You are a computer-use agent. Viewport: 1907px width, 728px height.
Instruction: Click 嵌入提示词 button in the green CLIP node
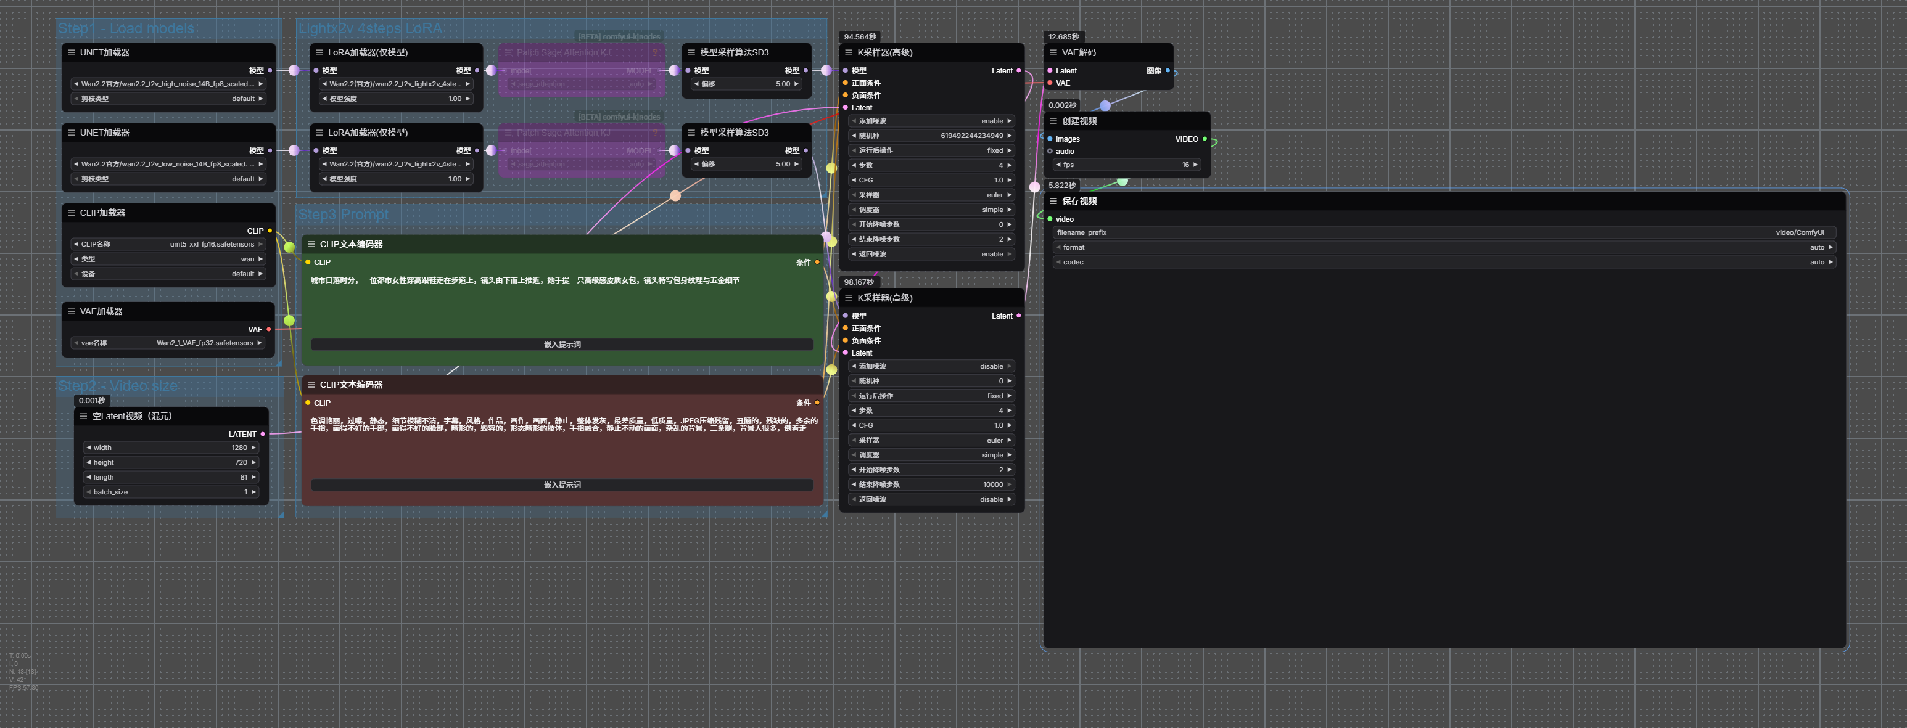pos(562,345)
